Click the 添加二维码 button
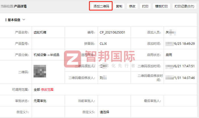The width and height of the screenshot is (199, 118). 101,6
